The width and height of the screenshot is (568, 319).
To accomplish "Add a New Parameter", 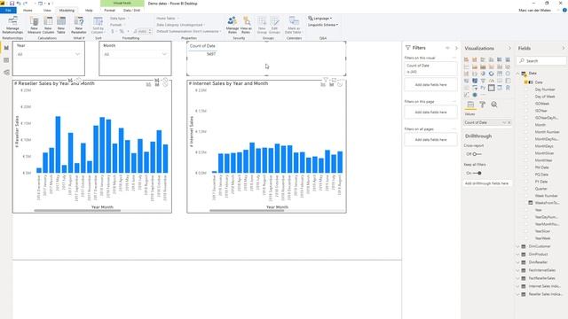I will 79,25.
